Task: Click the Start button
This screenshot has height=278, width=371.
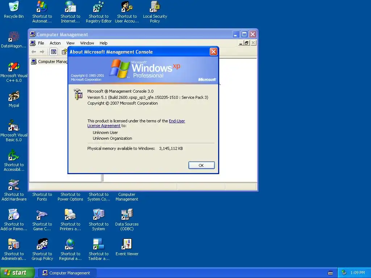Action: (17, 273)
